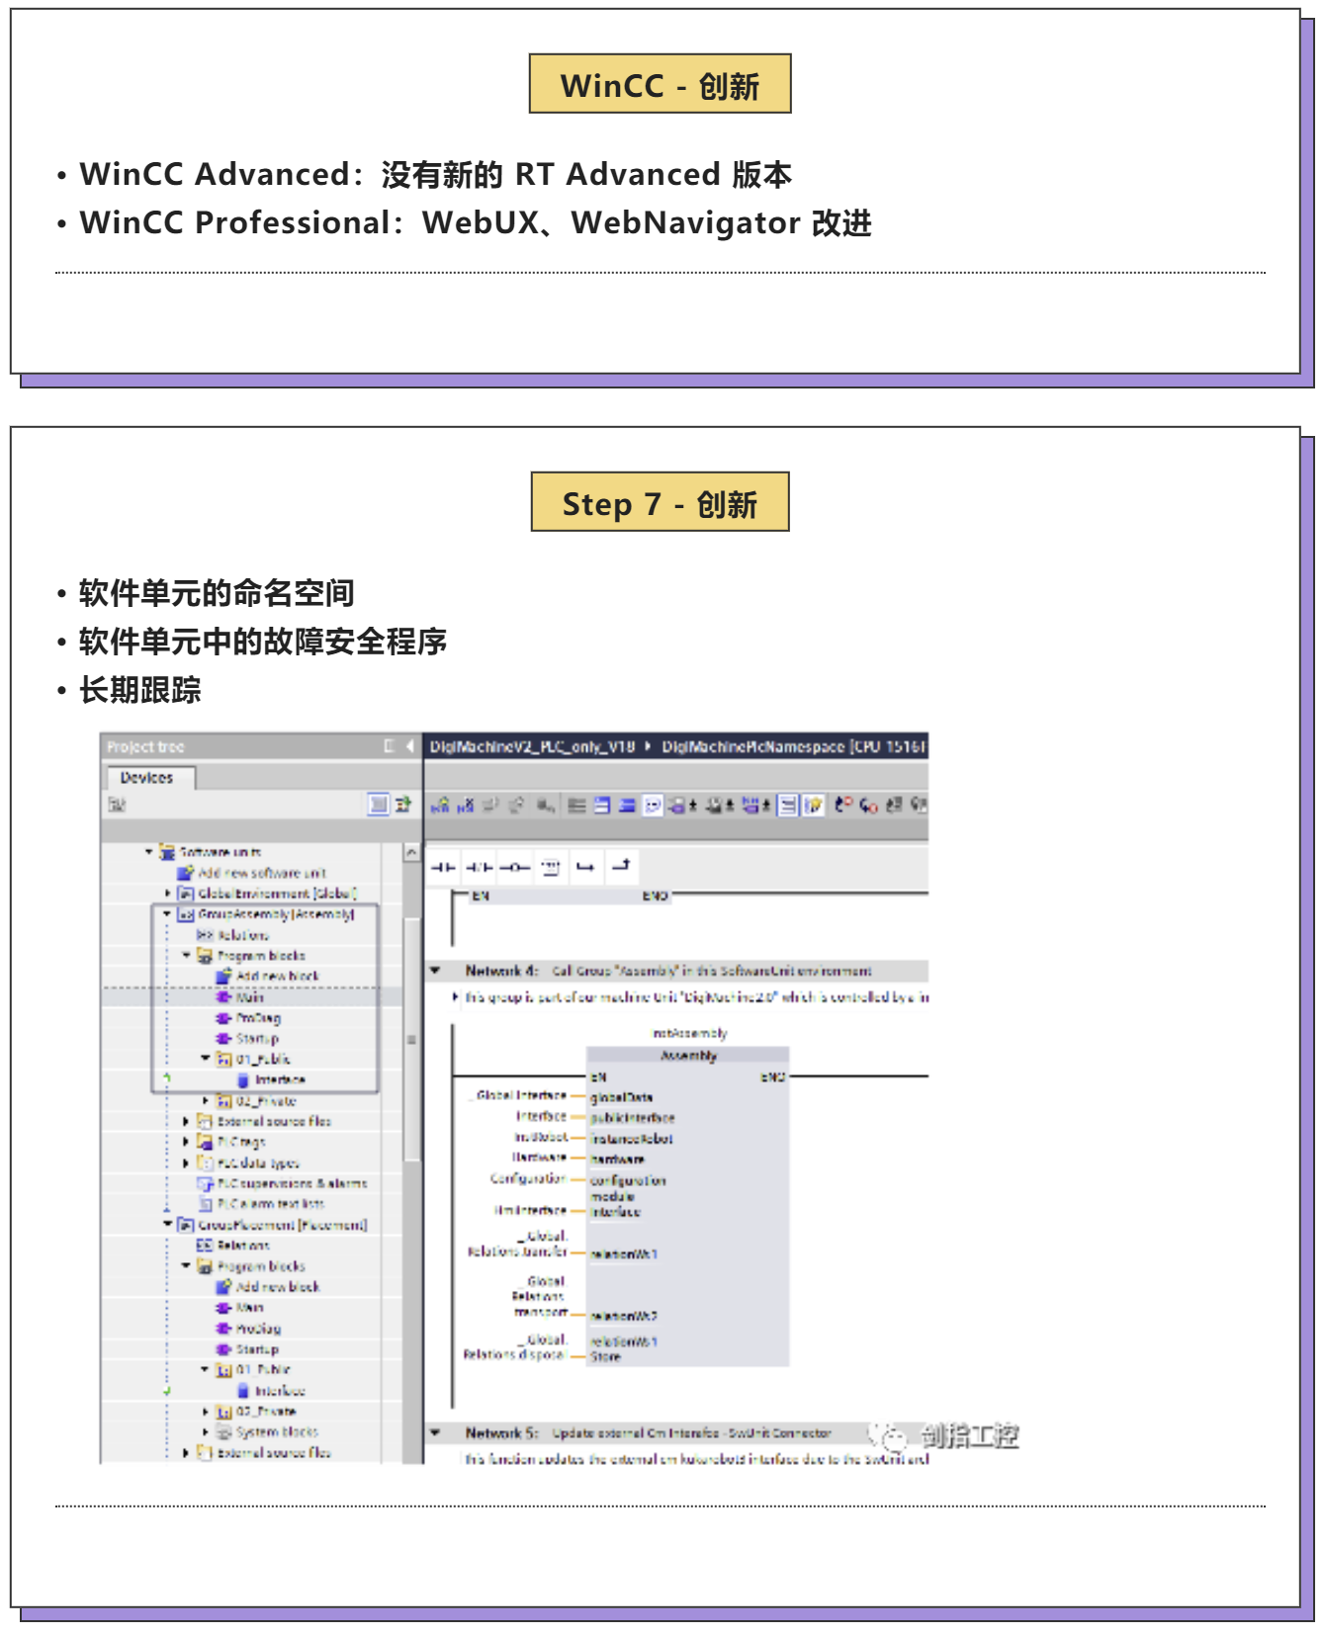Expand System blocks folder

click(x=206, y=1431)
